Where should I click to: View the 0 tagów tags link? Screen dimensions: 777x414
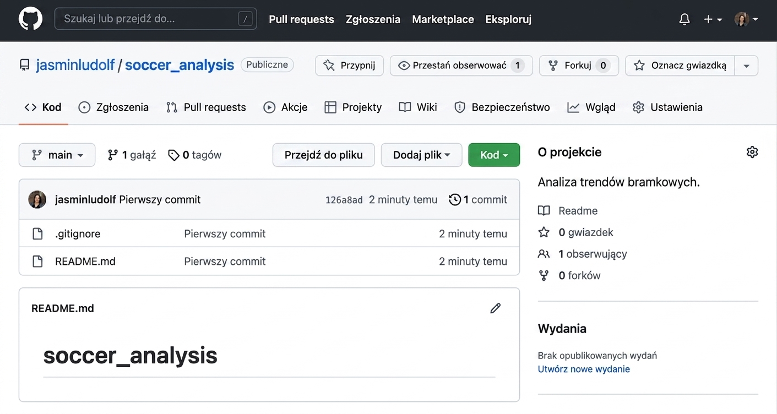pos(194,155)
